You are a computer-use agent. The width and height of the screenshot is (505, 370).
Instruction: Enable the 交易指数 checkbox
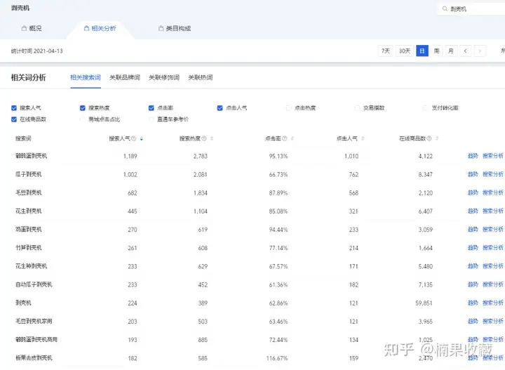tap(357, 108)
